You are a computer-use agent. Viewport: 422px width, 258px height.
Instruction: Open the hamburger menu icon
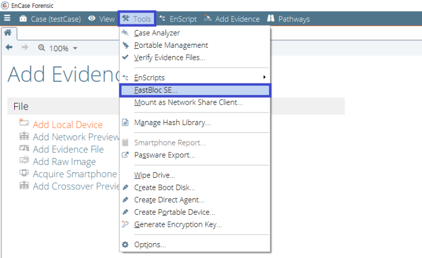pyautogui.click(x=7, y=18)
